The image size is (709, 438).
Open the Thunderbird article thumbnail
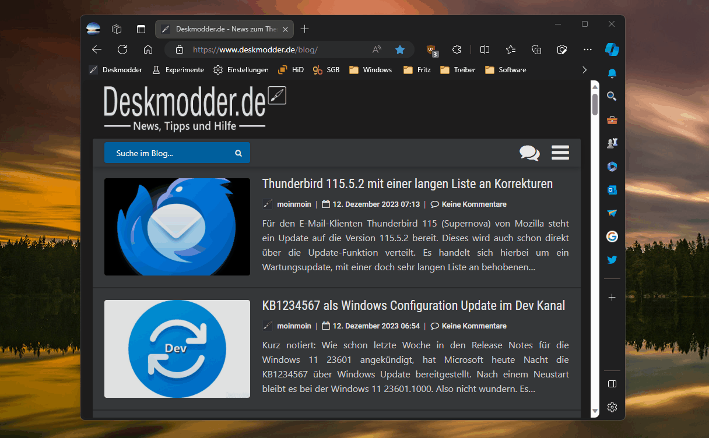pyautogui.click(x=177, y=227)
